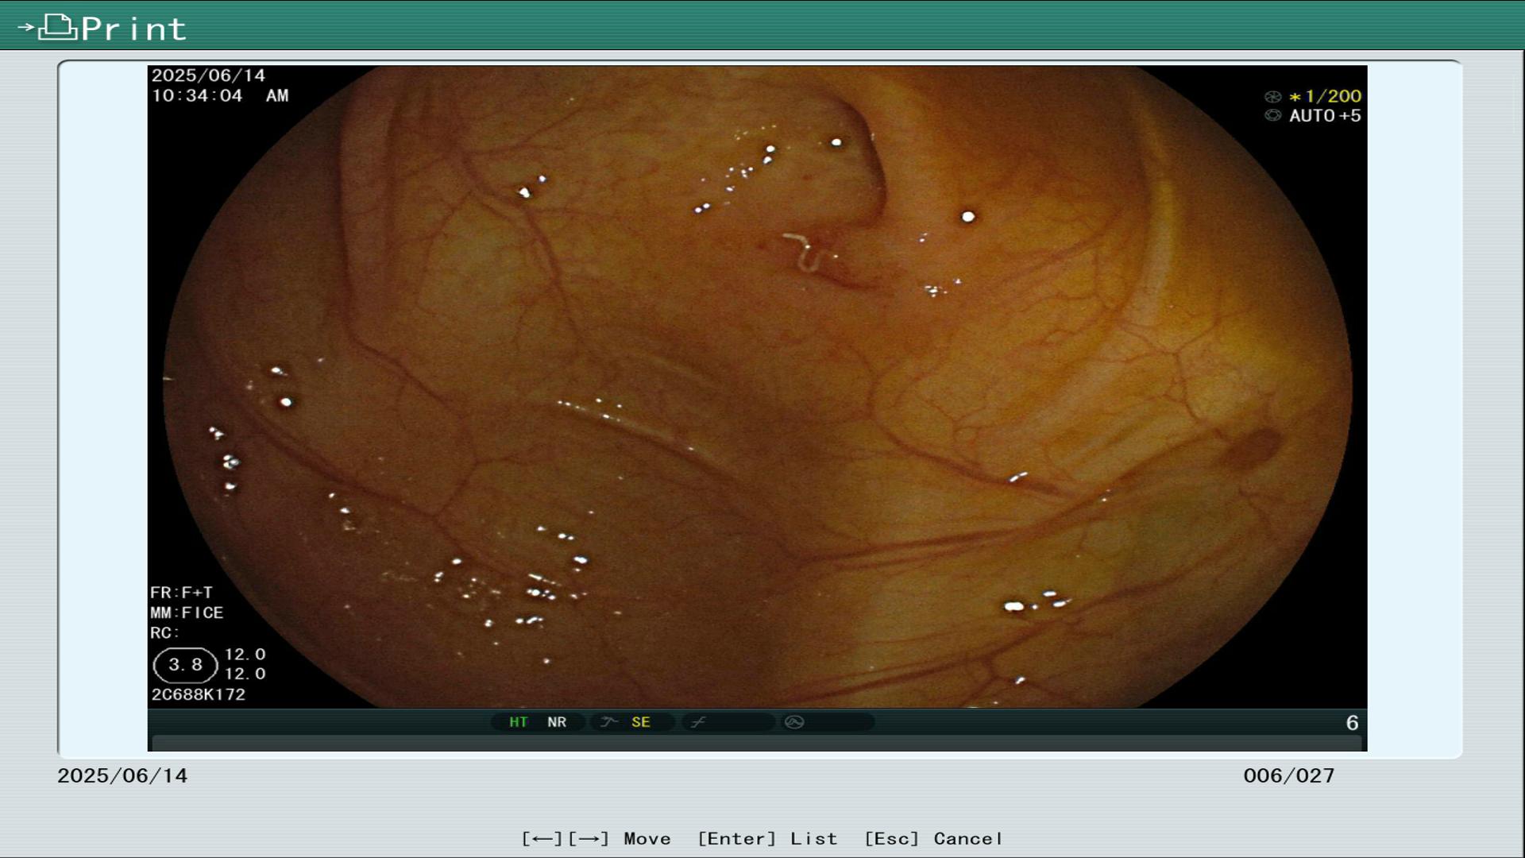
Task: Click the scope serial 2C688K172
Action: (199, 694)
